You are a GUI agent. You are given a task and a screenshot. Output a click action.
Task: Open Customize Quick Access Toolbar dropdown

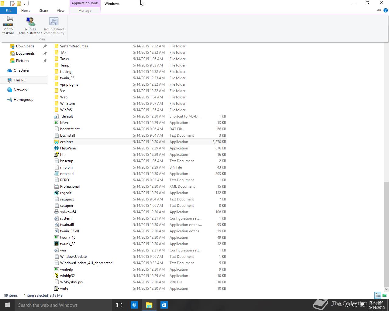[x=25, y=4]
